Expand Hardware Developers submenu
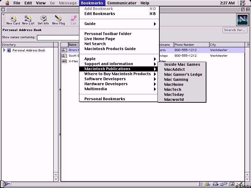The image size is (251, 188). (155, 84)
